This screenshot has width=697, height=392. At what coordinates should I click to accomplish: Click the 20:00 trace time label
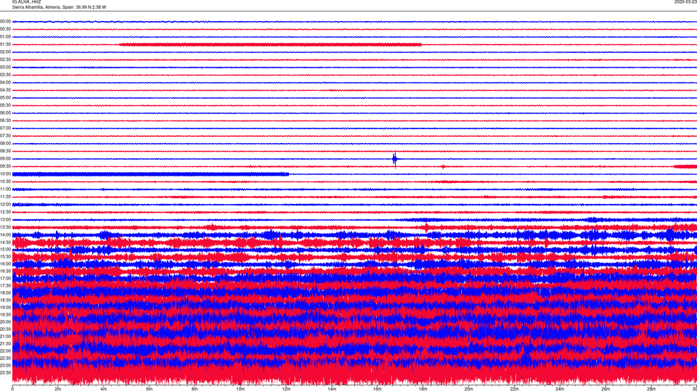[5, 322]
